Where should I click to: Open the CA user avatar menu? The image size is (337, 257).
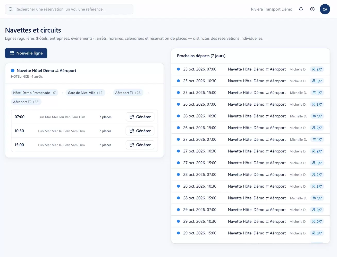(x=325, y=9)
